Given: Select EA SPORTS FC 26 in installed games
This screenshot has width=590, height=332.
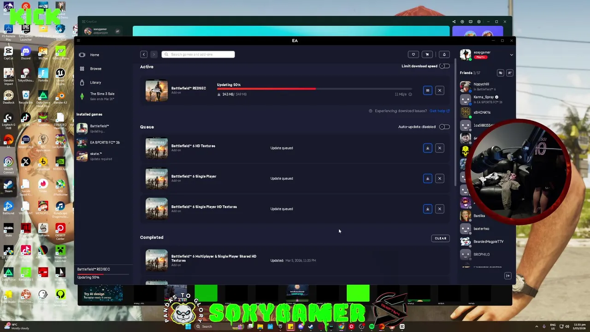Looking at the screenshot, I should tap(104, 142).
